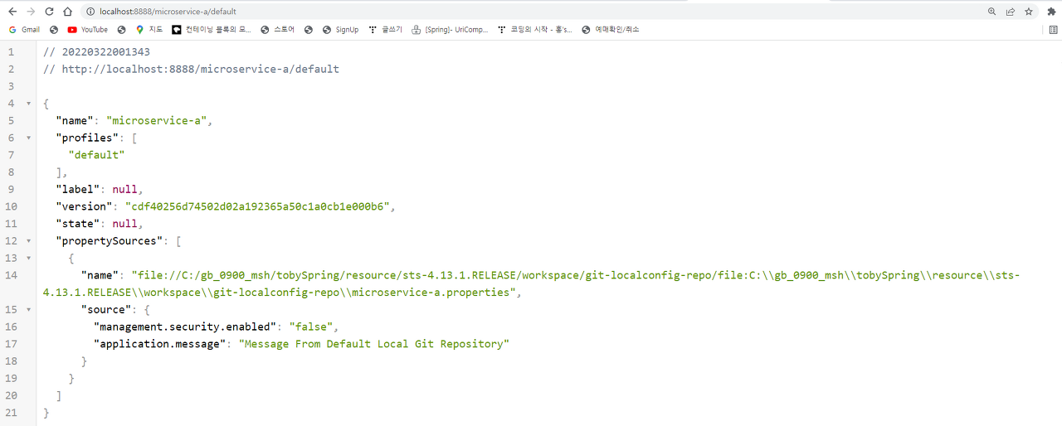Open the SignUp bookmark
This screenshot has width=1062, height=426.
point(340,30)
